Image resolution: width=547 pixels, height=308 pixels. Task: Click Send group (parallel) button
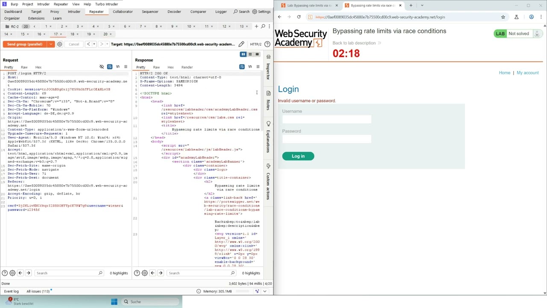click(25, 44)
